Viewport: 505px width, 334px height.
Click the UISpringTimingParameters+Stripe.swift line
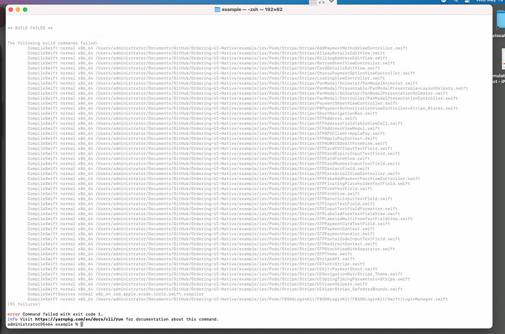[219, 279]
